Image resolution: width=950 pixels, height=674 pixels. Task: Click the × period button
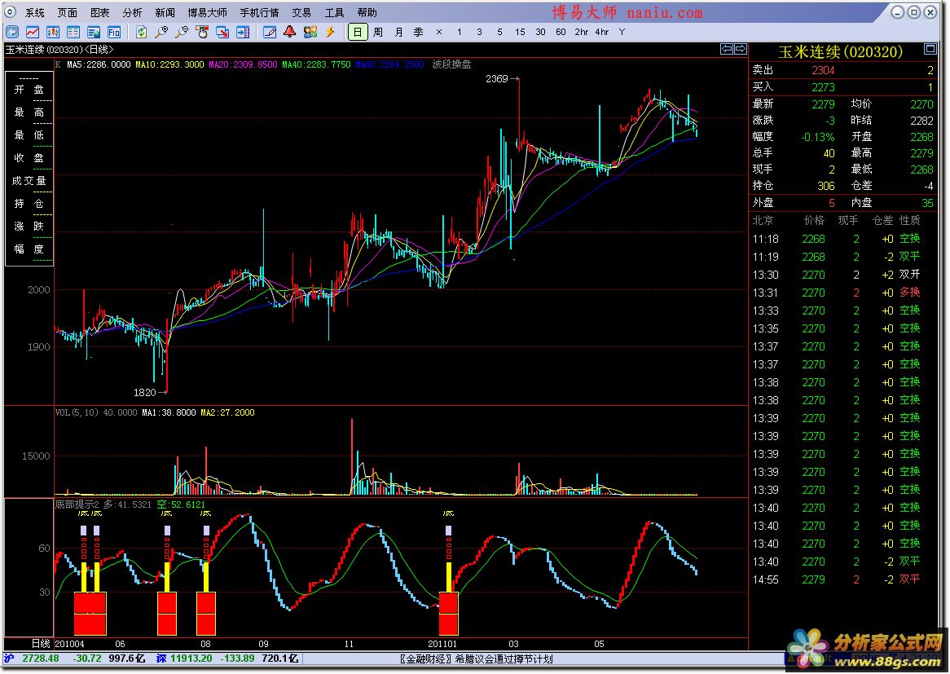[439, 32]
